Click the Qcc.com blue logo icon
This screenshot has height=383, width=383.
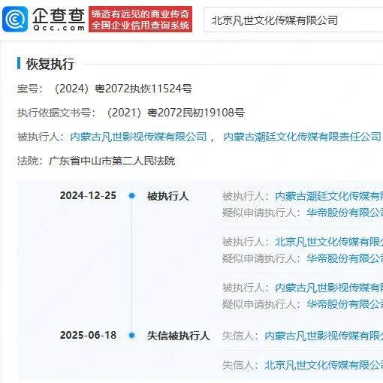click(15, 20)
